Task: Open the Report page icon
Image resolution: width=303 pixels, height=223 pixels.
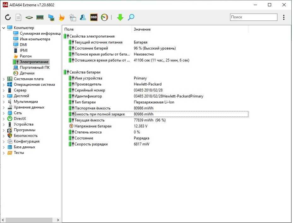Action: pyautogui.click(x=18, y=17)
